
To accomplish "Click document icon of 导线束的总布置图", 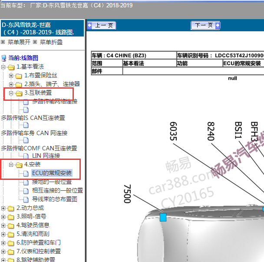I will click(26, 199).
